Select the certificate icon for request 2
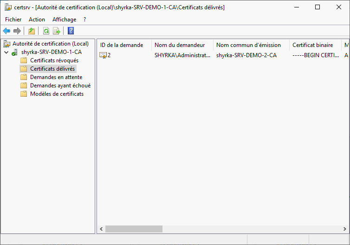 point(103,55)
